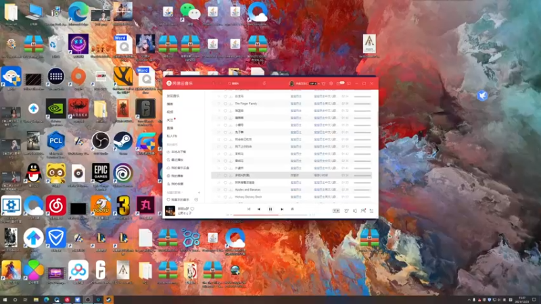Skip to the next track
Image resolution: width=541 pixels, height=304 pixels.
point(282,209)
